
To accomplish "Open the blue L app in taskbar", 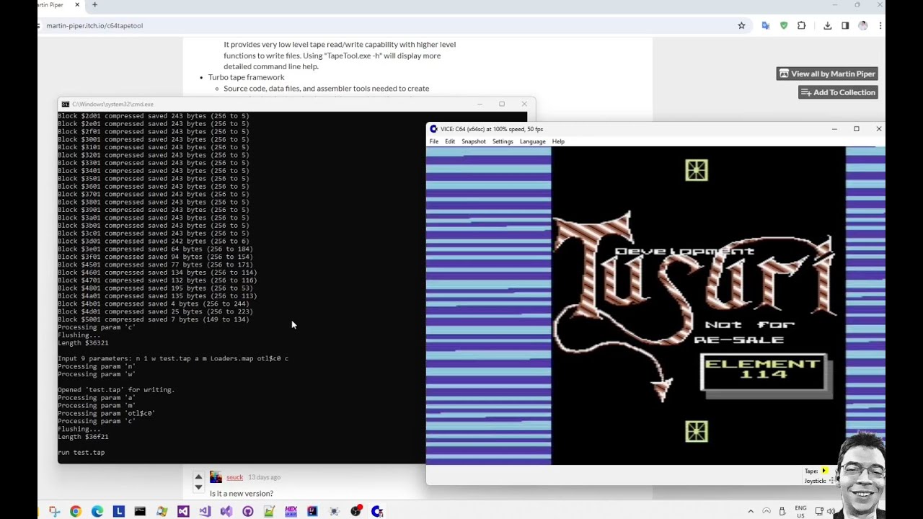I will (119, 511).
